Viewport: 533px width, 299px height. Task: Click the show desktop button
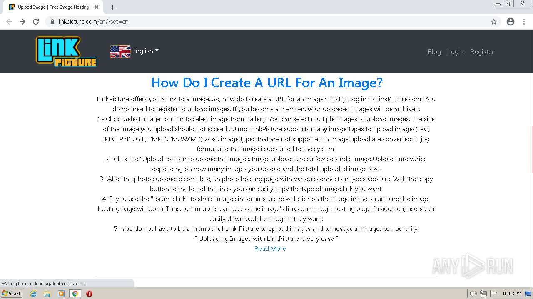click(529, 294)
